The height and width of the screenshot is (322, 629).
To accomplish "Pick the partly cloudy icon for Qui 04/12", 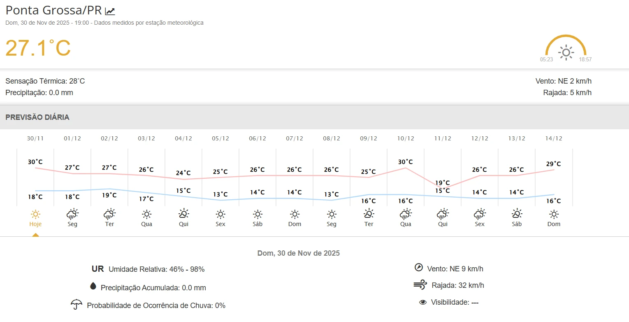I will tap(183, 214).
